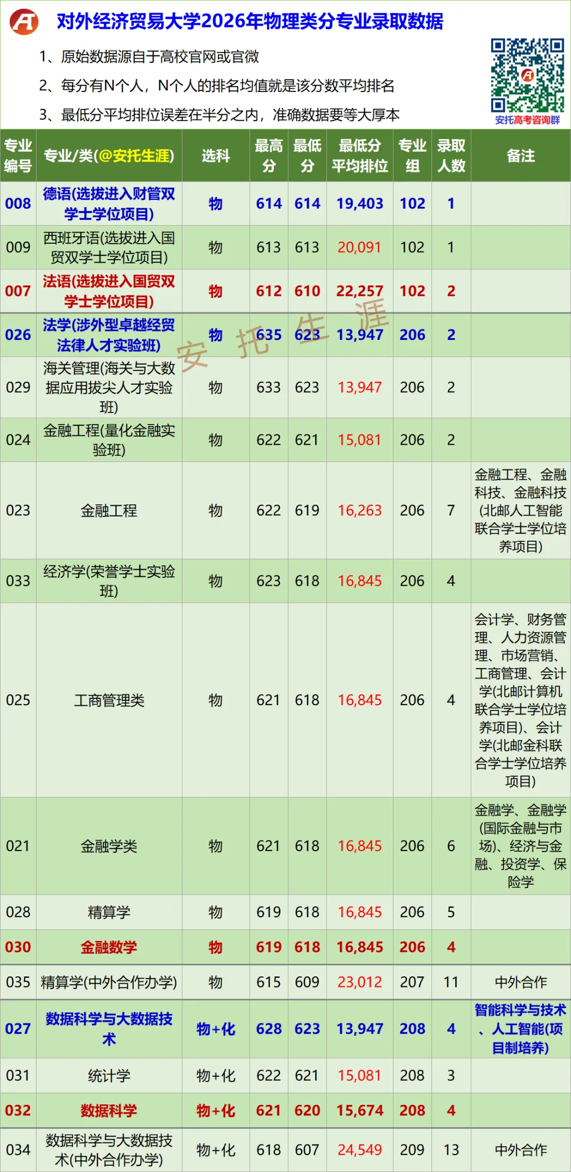Select major code 031
The image size is (571, 1172).
coord(18,1076)
